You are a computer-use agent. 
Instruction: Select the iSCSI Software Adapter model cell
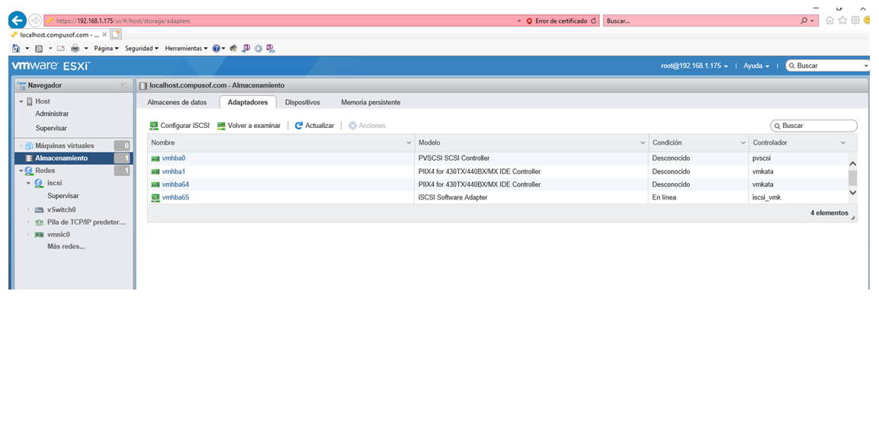(x=532, y=197)
